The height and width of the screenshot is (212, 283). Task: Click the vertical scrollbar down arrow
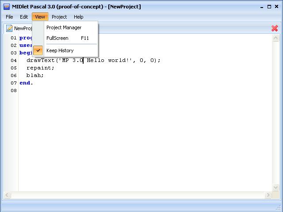(x=276, y=188)
